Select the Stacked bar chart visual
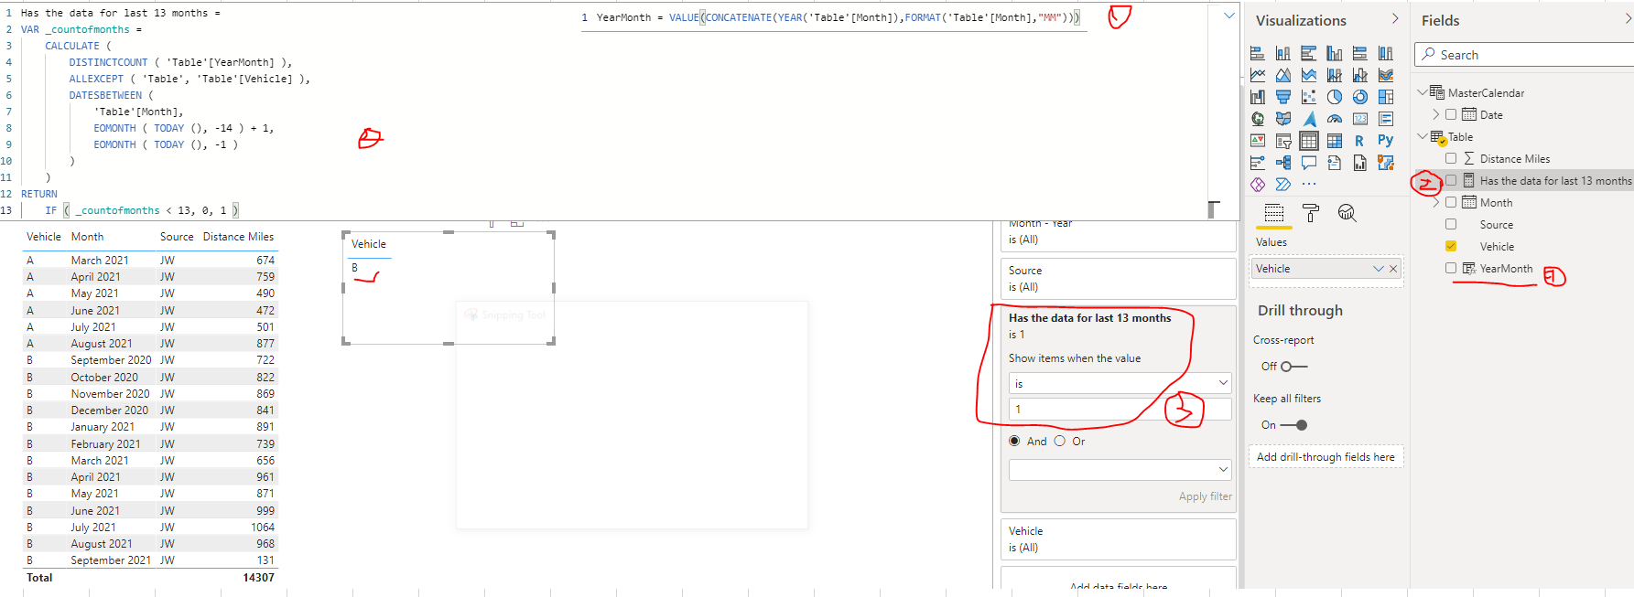This screenshot has width=1634, height=597. pos(1258,53)
